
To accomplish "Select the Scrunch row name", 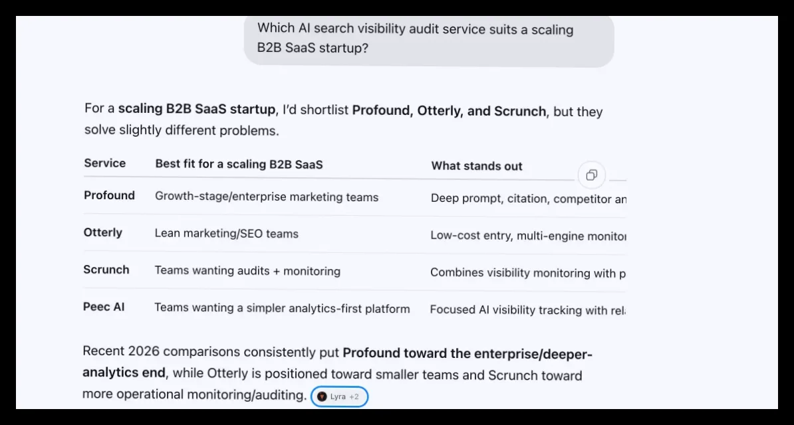I will tap(106, 270).
